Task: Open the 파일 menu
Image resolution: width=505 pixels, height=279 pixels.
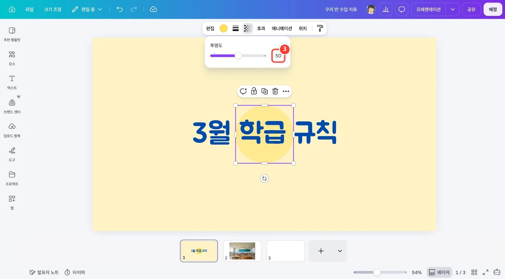Action: pos(29,9)
